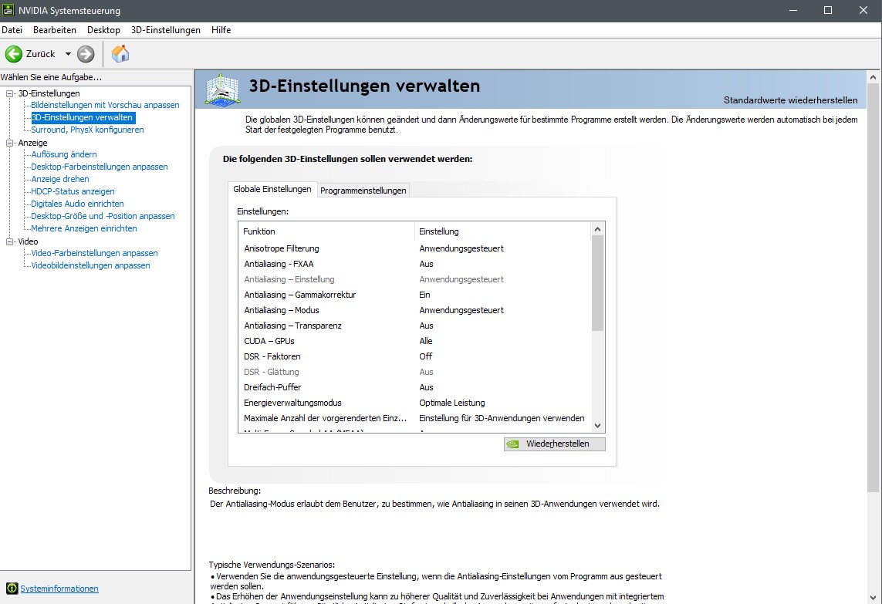Select the Antialiasing – Gammakorrektur row

click(414, 295)
